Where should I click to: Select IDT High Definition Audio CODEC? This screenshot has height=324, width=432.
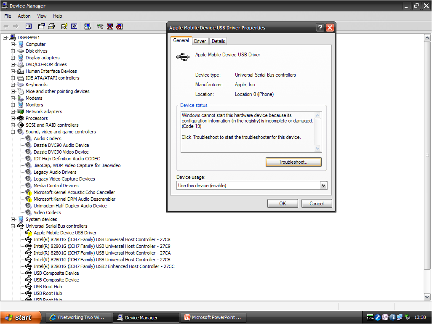pyautogui.click(x=67, y=159)
